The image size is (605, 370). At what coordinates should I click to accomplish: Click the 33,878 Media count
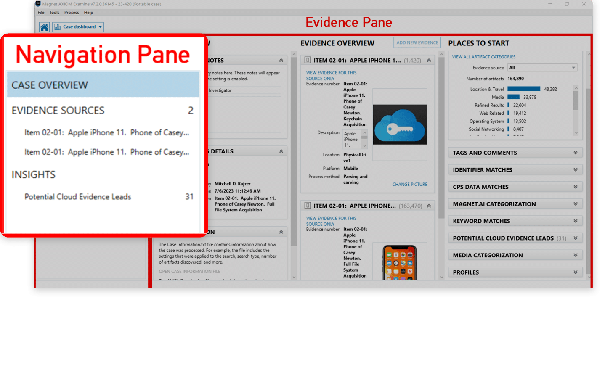tap(530, 97)
